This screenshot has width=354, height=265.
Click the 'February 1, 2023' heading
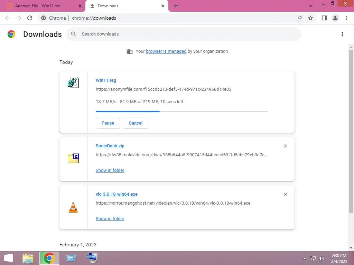pos(78,245)
